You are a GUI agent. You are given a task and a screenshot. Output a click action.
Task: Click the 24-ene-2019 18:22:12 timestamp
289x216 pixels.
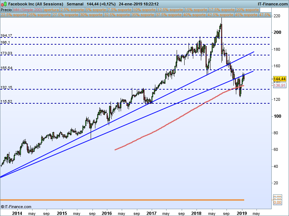(139, 4)
